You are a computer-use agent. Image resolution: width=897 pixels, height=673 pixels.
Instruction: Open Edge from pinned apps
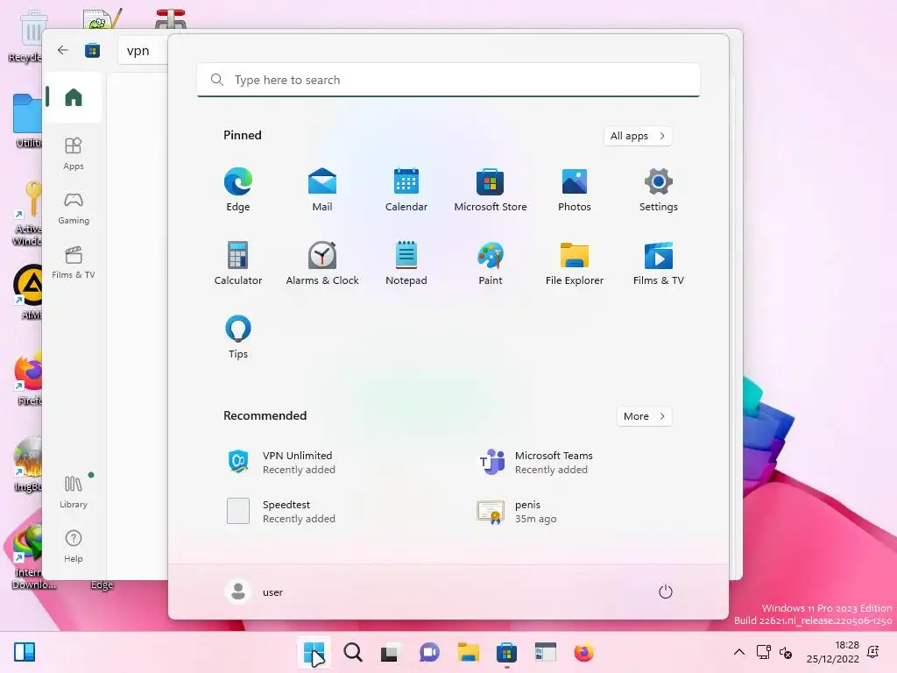coord(238,189)
